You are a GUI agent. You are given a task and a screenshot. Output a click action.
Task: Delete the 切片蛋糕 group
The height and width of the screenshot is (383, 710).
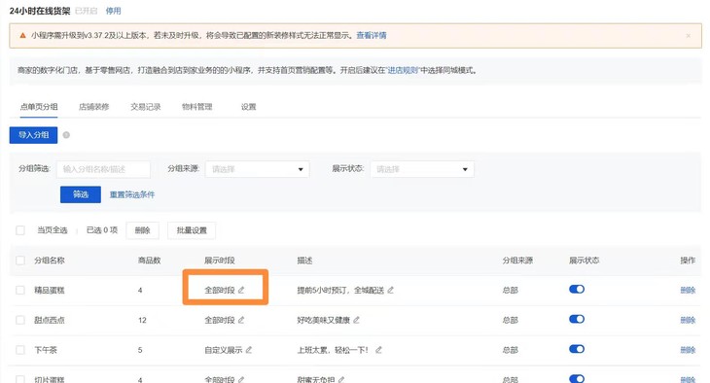(x=688, y=379)
